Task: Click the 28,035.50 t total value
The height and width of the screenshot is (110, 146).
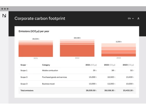Action: (x=91, y=91)
